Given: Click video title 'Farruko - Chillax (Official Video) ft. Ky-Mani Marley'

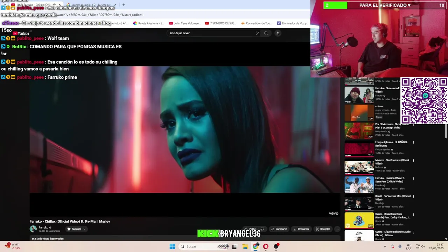Looking at the screenshot, I should coord(70,221).
